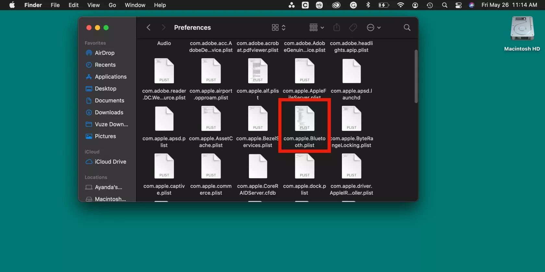Open the View menu

(93, 5)
